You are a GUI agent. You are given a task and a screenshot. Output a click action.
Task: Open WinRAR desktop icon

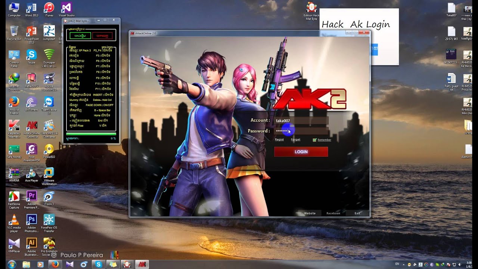tap(14, 175)
